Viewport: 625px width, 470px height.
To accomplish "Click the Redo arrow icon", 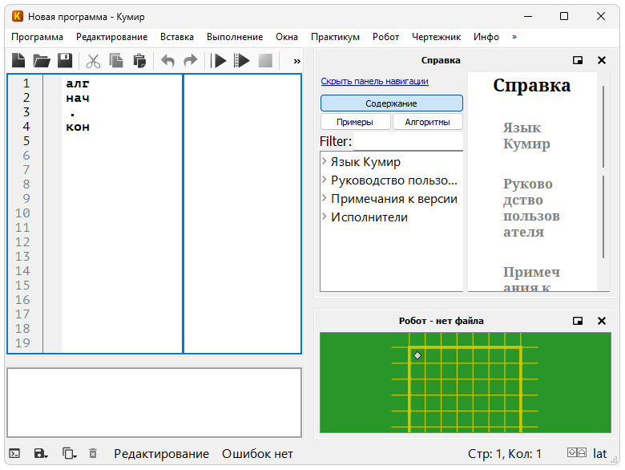I will click(x=190, y=61).
